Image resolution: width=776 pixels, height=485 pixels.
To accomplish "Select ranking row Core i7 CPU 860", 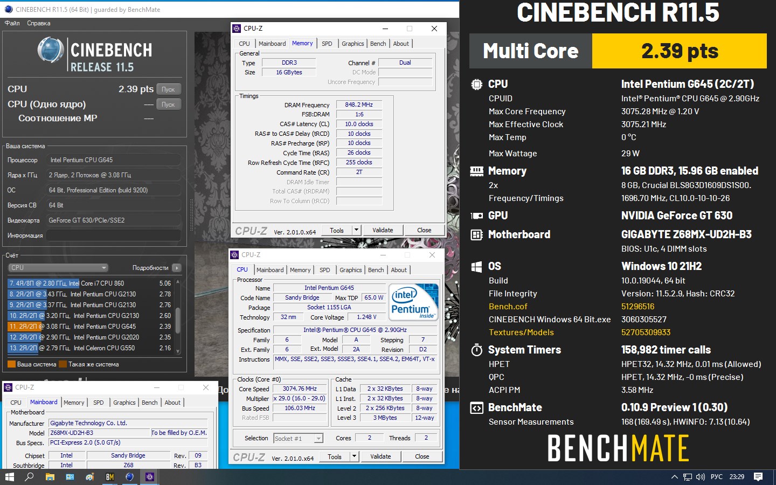I will [89, 283].
